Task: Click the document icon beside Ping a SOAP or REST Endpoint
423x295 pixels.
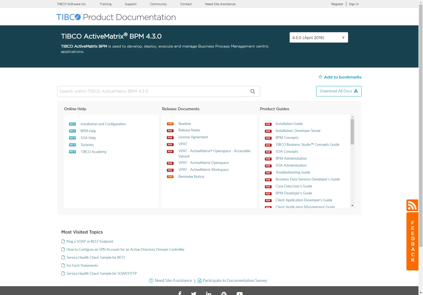Action: pyautogui.click(x=63, y=241)
